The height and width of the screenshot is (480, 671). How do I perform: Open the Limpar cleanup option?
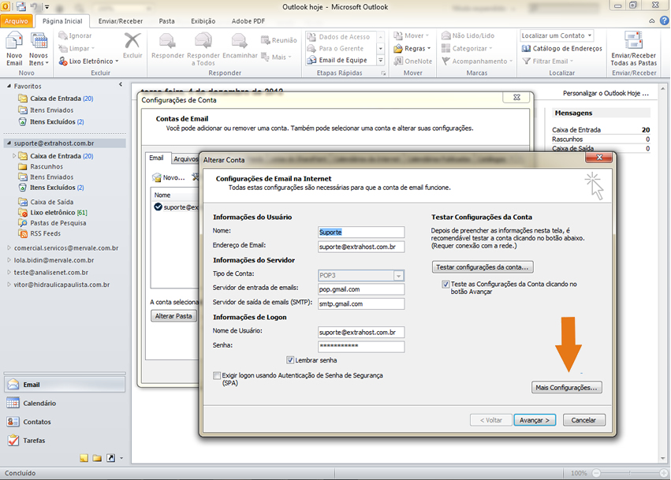tap(76, 48)
